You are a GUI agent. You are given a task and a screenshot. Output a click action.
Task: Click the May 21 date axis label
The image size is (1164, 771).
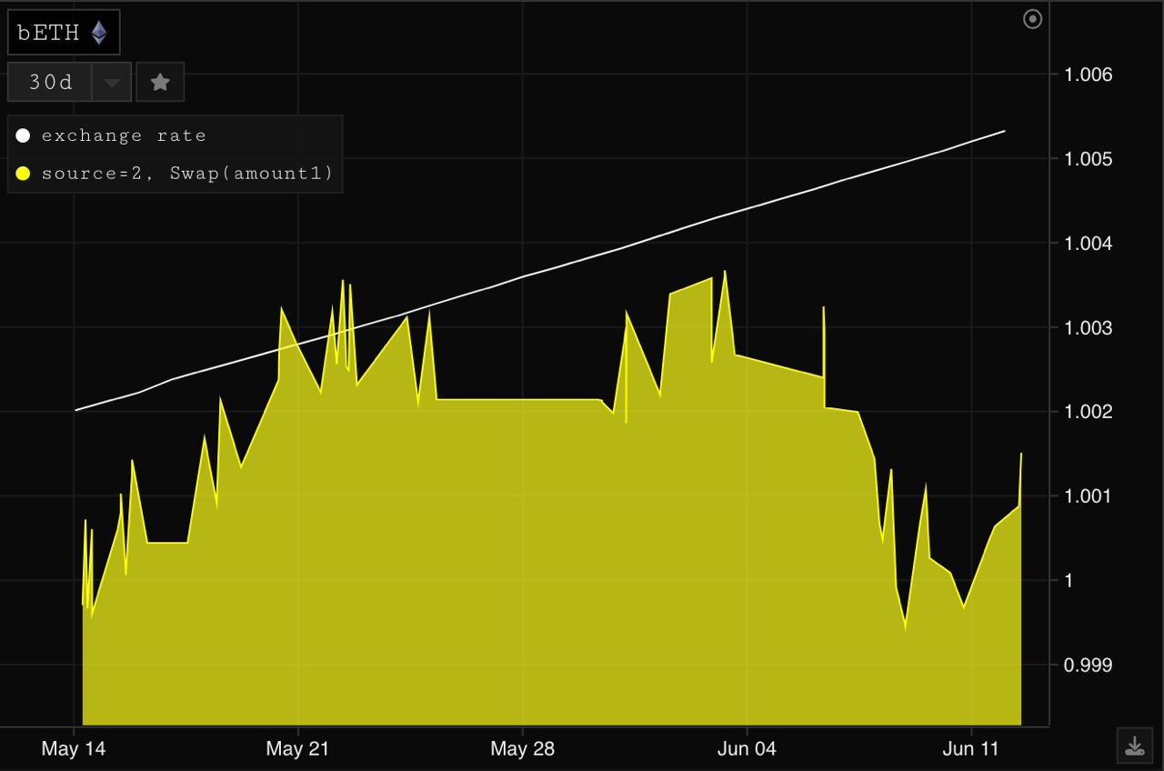298,749
